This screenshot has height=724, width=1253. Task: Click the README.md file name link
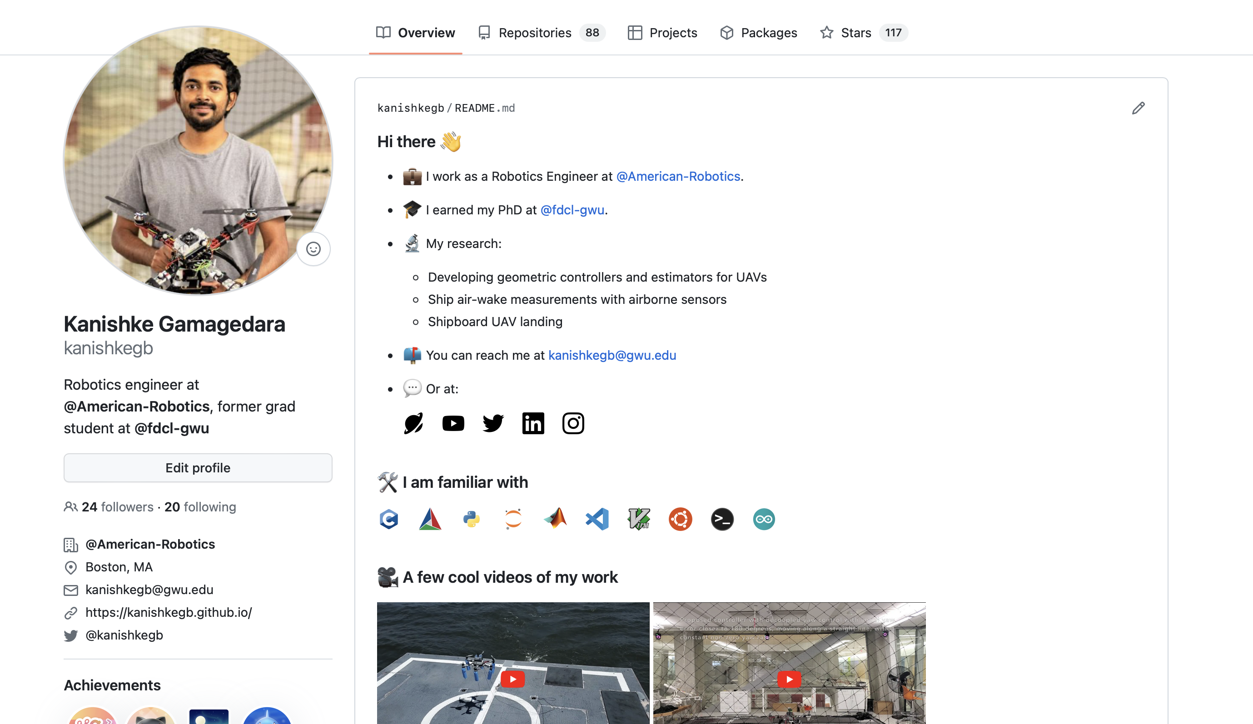point(485,108)
